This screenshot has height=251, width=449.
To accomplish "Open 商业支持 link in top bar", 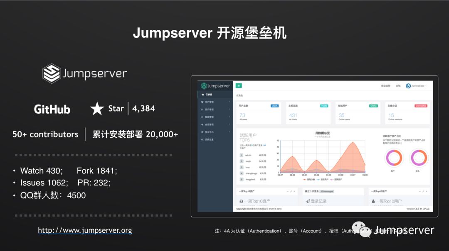I will click(385, 86).
